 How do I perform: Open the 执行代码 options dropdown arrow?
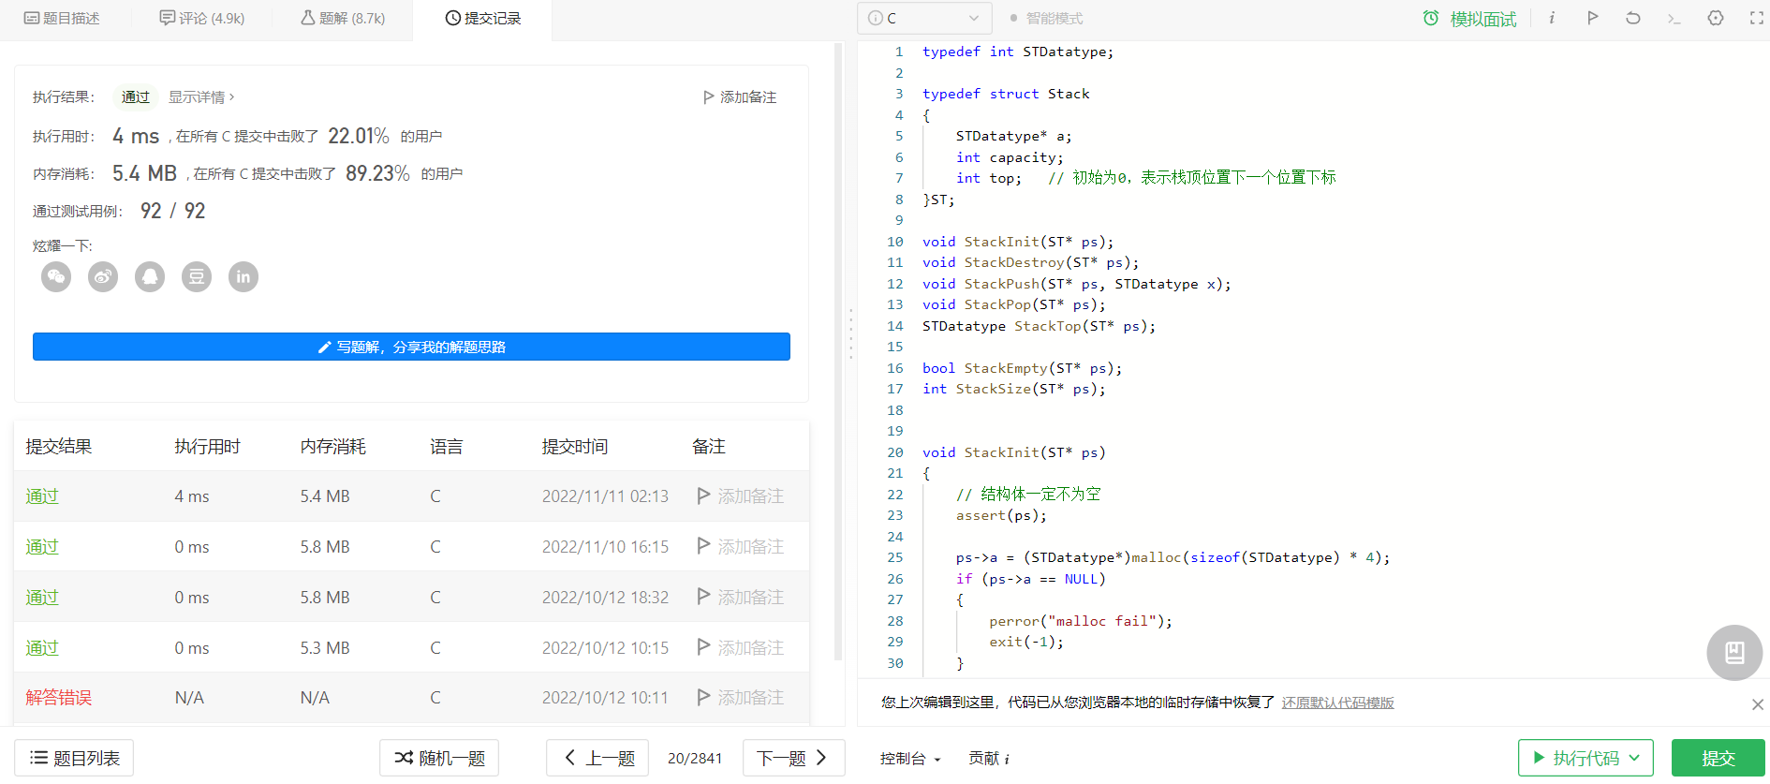1635,758
